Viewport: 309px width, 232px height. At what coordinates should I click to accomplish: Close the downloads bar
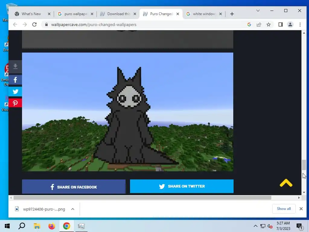coord(301,209)
